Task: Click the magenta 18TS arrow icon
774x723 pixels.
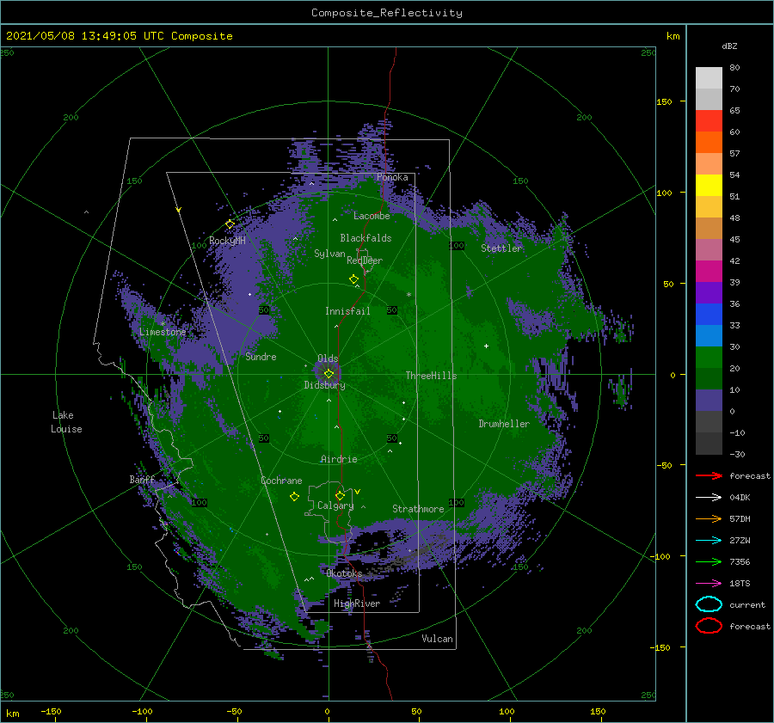Action: click(709, 584)
